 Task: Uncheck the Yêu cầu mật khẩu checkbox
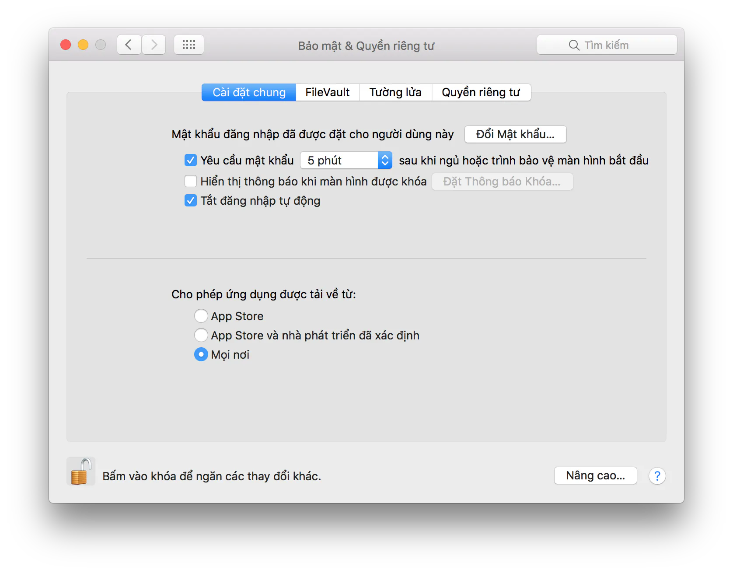[191, 160]
